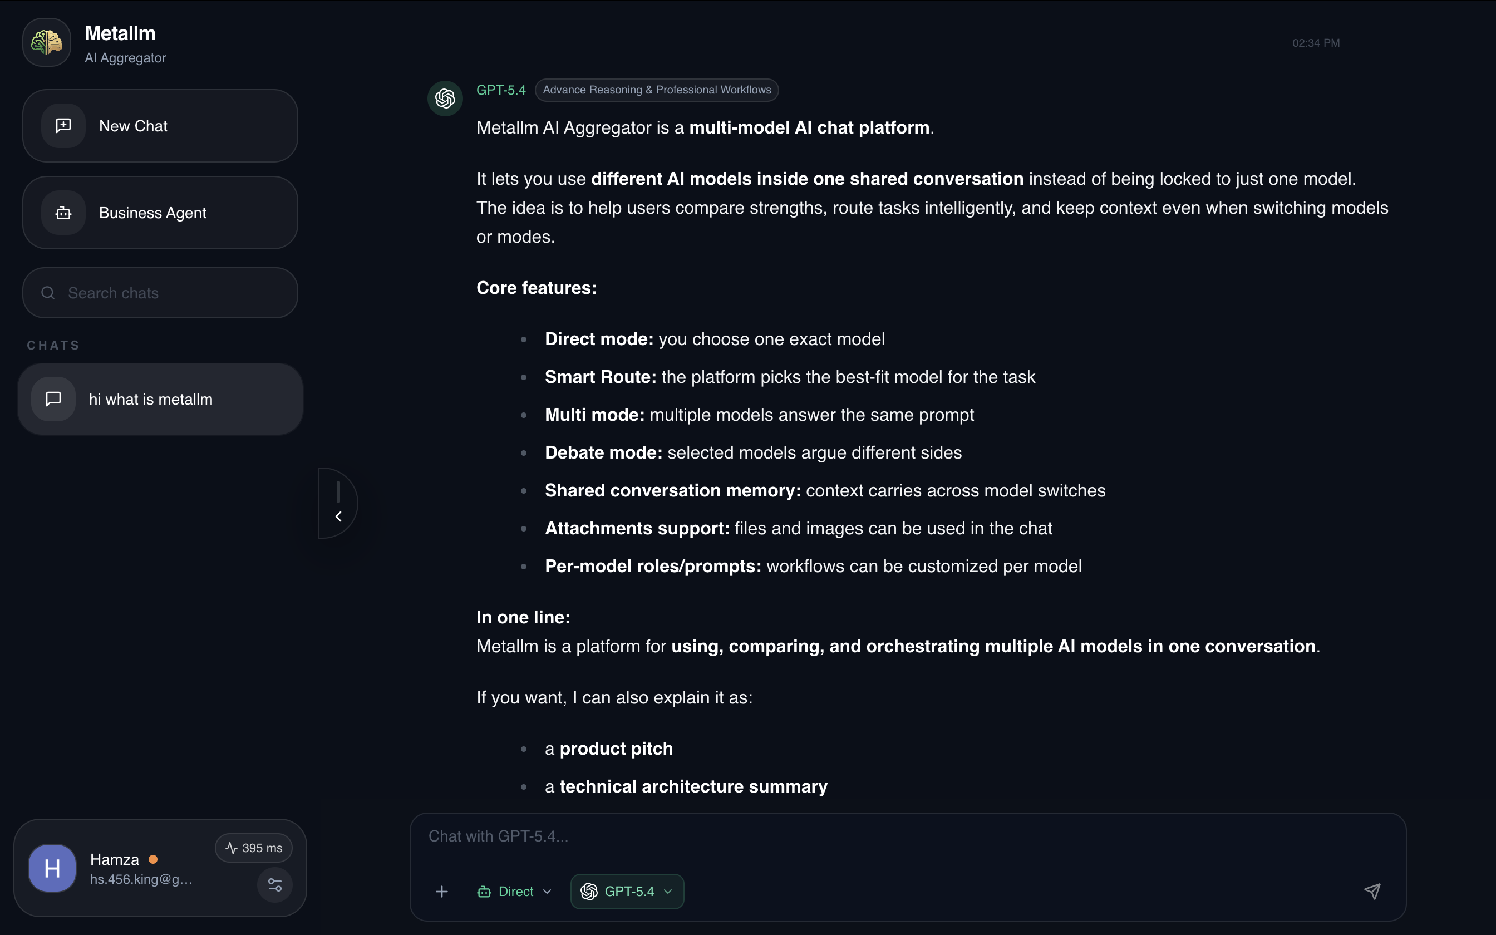Open the user settings sliders icon
1496x935 pixels.
pos(275,885)
